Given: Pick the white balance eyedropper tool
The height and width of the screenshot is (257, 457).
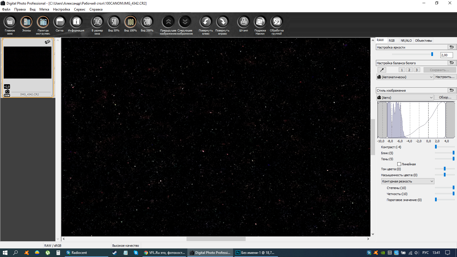Looking at the screenshot, I should (x=382, y=70).
